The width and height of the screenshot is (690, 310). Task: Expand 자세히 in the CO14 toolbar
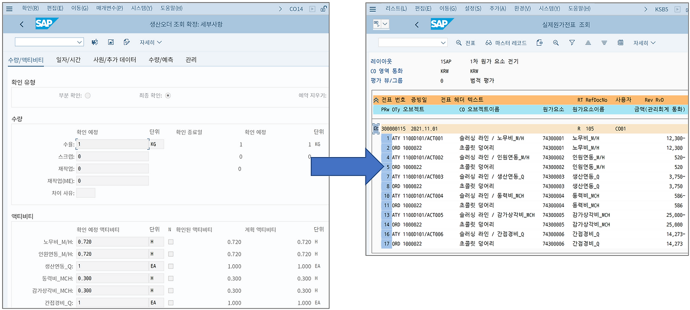151,42
